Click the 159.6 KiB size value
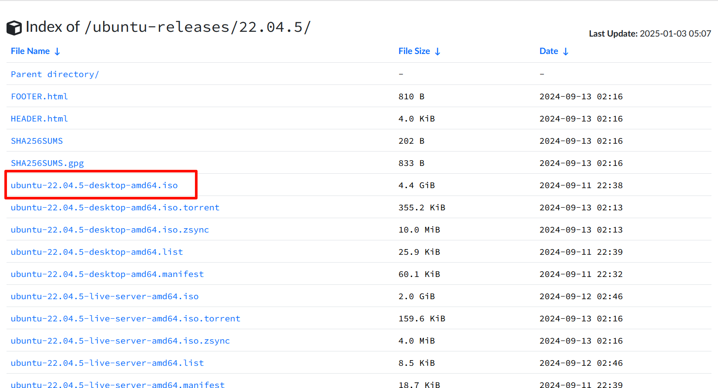718x388 pixels. pos(422,318)
